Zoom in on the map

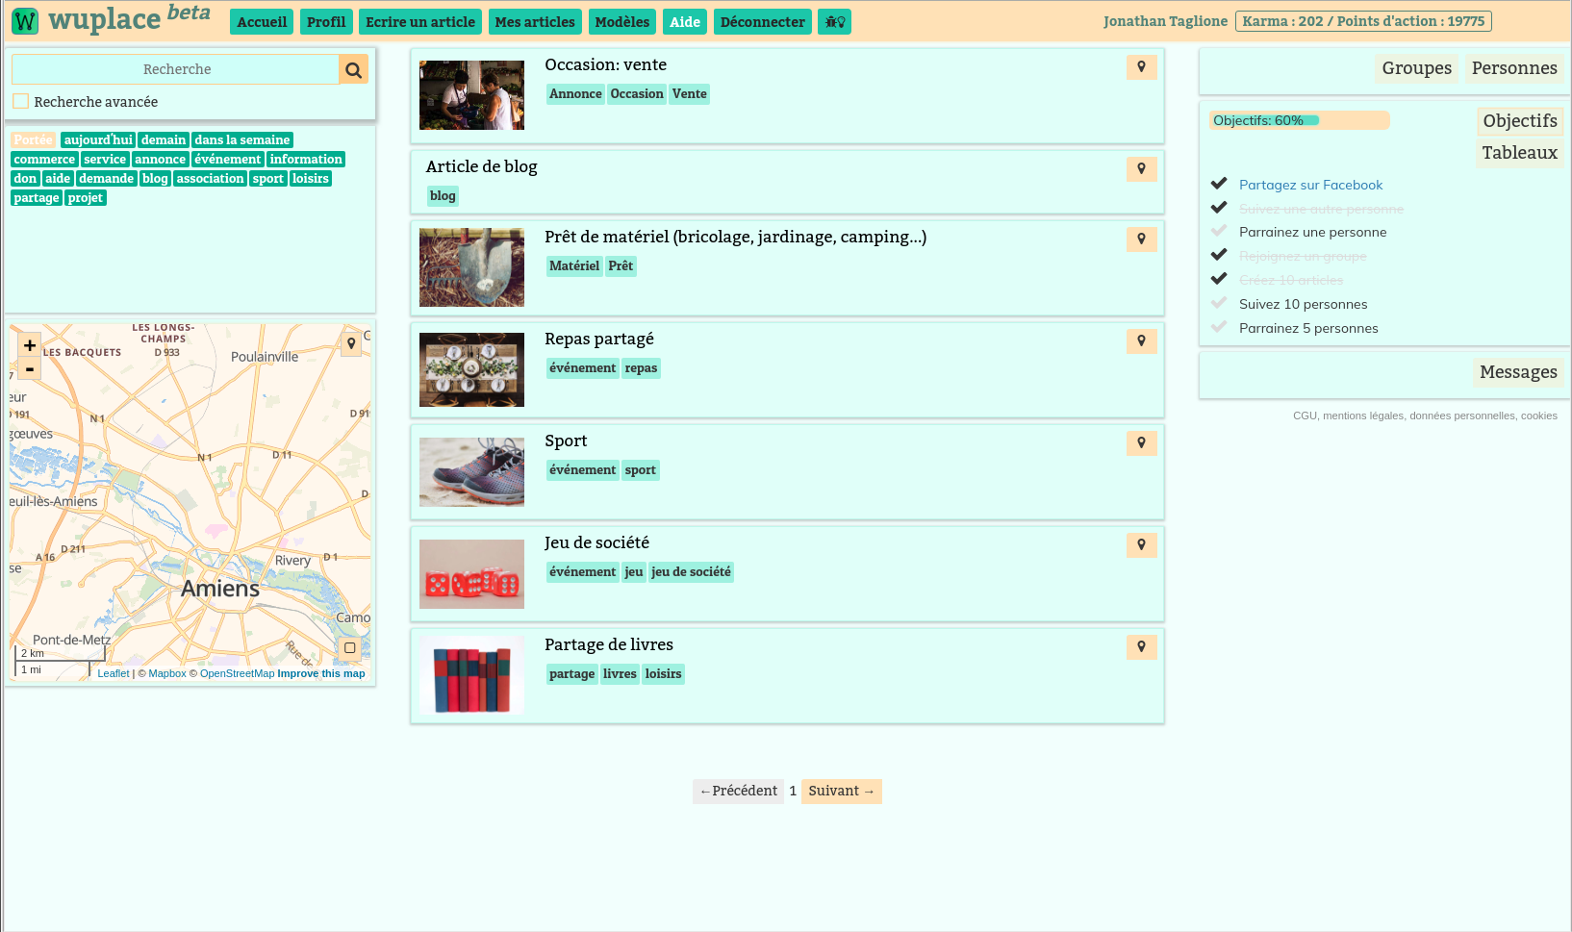pyautogui.click(x=30, y=345)
